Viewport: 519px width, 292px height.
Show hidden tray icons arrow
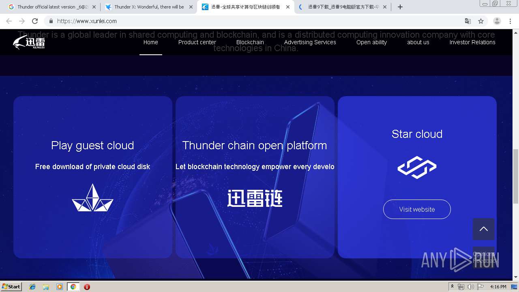click(453, 287)
